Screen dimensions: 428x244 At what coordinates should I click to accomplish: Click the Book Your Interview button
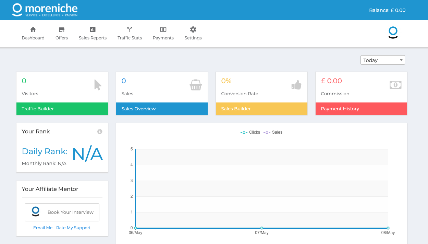tap(62, 212)
